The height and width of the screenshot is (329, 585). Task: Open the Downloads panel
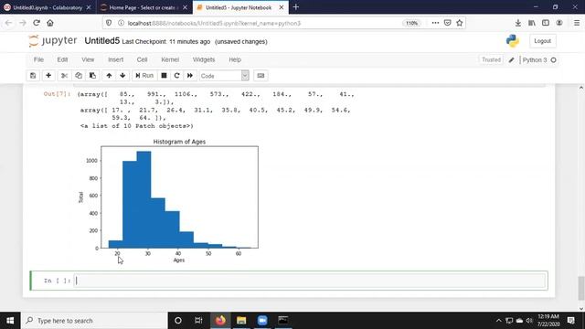[x=518, y=23]
